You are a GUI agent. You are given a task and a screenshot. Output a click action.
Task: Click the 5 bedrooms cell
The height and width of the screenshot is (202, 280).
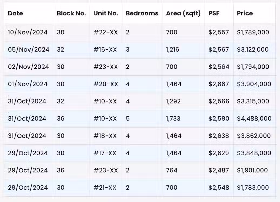[128, 119]
